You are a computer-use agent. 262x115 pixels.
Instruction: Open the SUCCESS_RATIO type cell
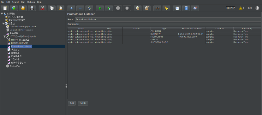[164, 42]
